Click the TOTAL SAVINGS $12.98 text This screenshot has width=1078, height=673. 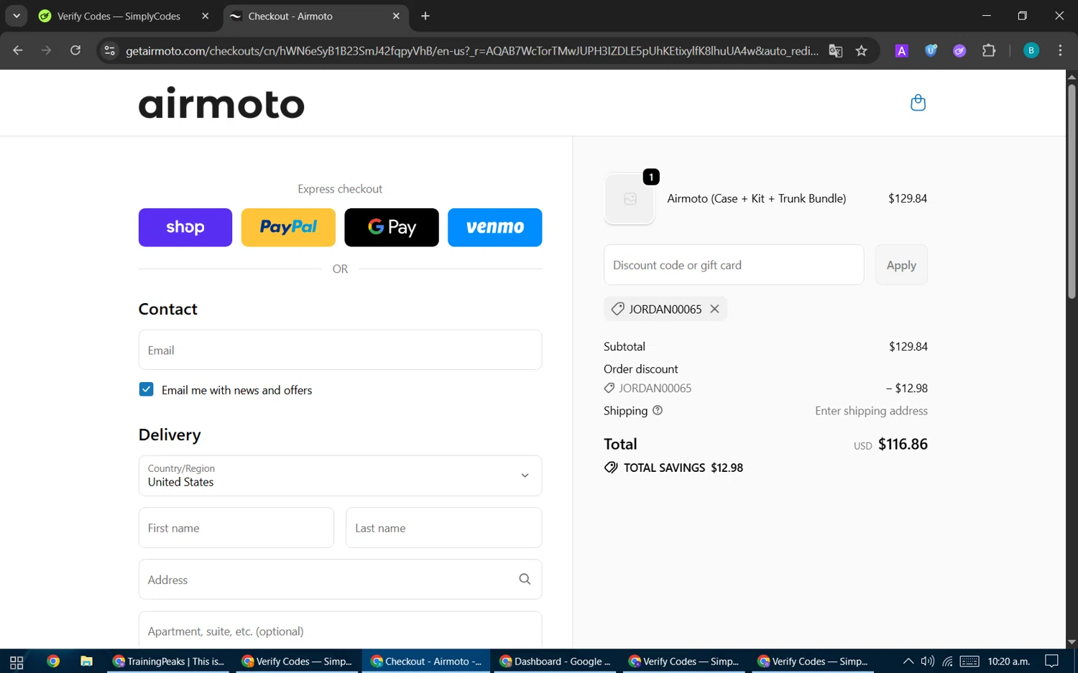click(x=683, y=468)
